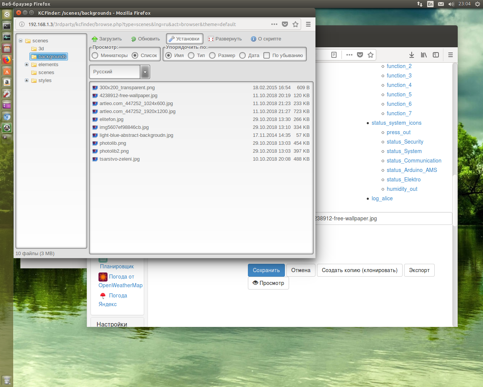The height and width of the screenshot is (387, 483).
Task: Open О скрипте info icon
Action: pos(254,39)
